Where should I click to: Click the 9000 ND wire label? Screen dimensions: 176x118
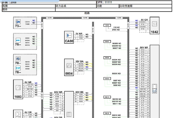(x=117, y=85)
